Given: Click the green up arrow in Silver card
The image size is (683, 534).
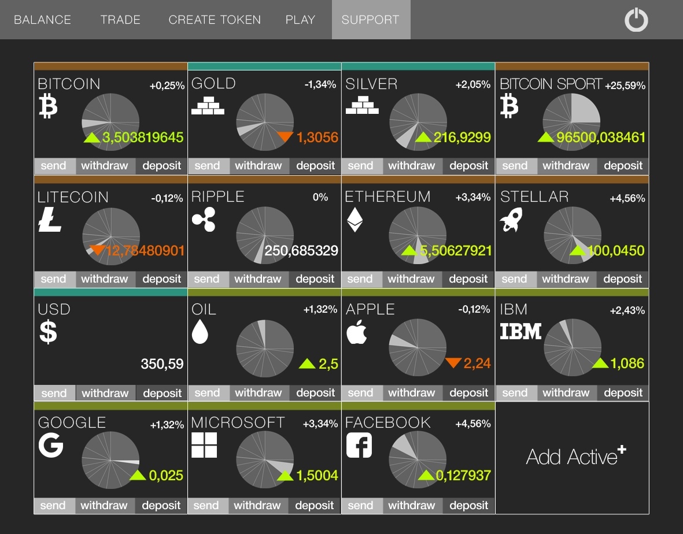Looking at the screenshot, I should pos(423,138).
